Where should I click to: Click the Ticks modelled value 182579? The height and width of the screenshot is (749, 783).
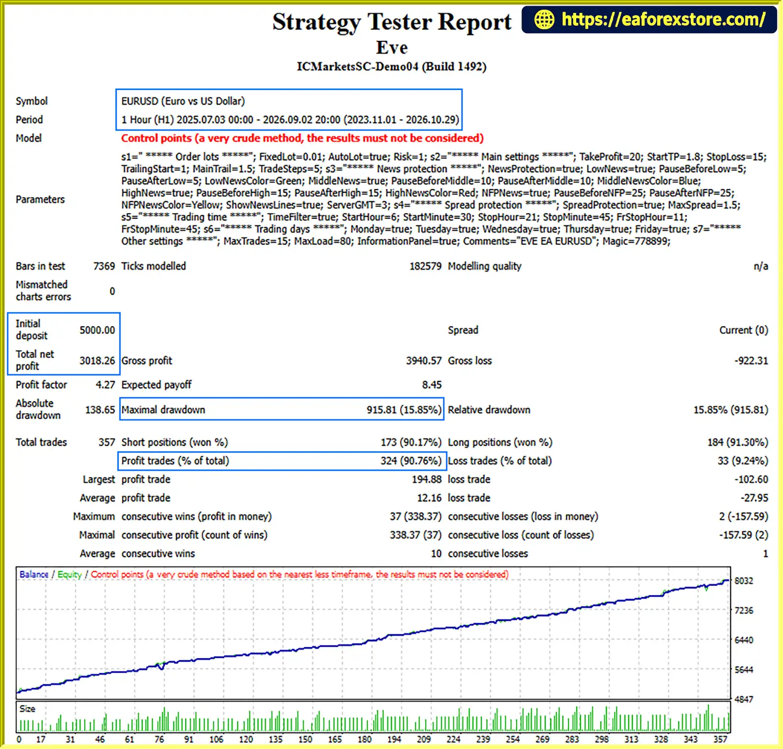pyautogui.click(x=425, y=266)
